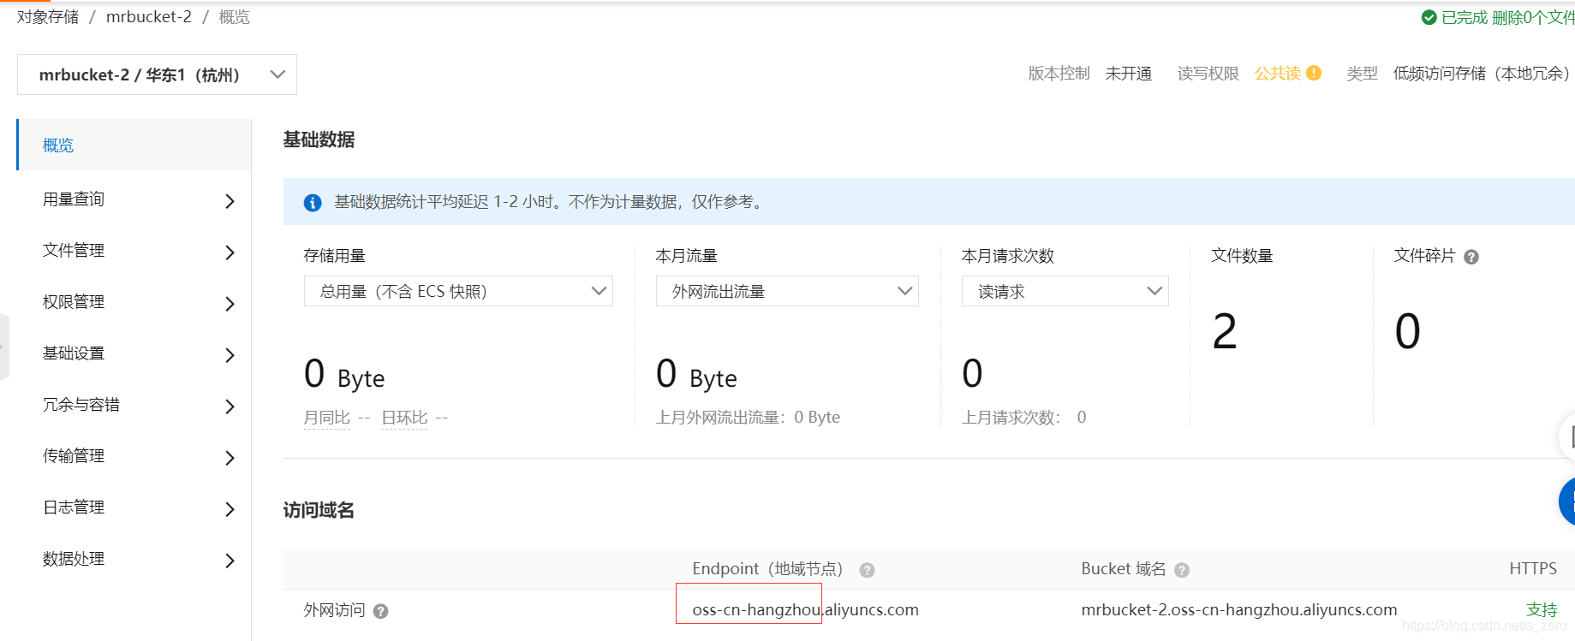Open the 总用量 (不含 ECS 快照) storage dropdown
Image resolution: width=1575 pixels, height=641 pixels.
pos(458,291)
